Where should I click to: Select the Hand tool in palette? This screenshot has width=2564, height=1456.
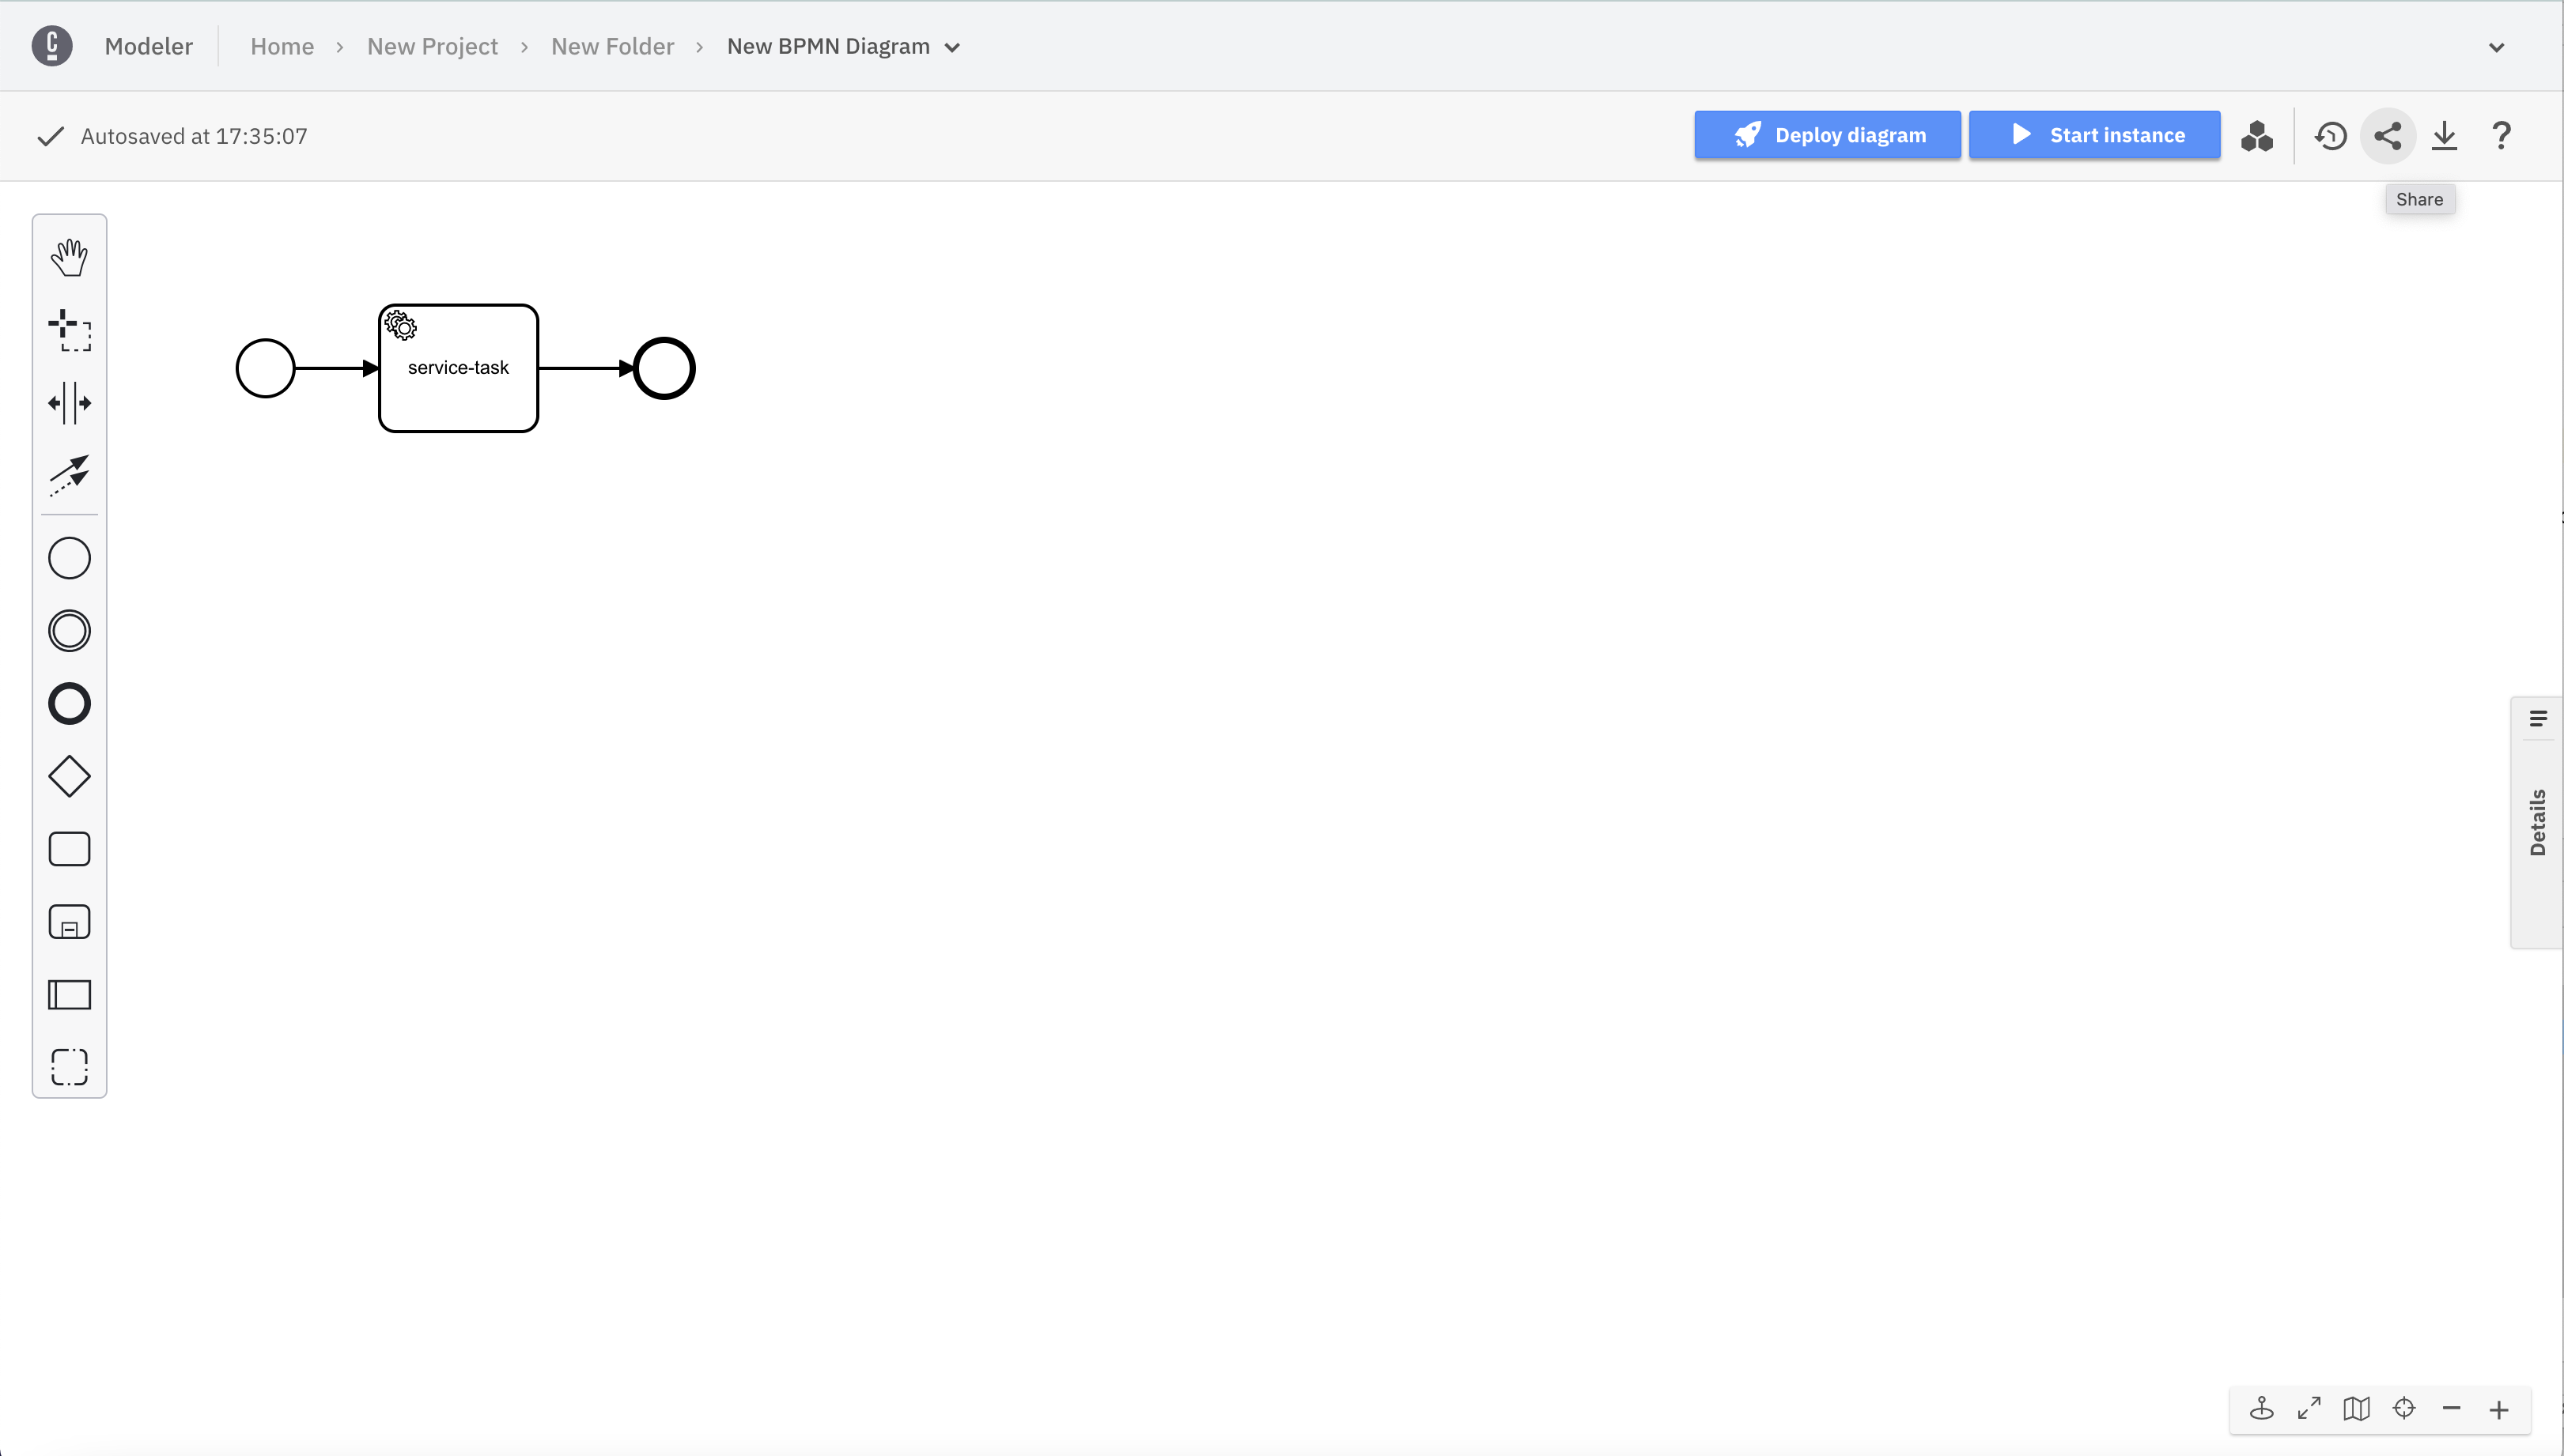coord(69,258)
